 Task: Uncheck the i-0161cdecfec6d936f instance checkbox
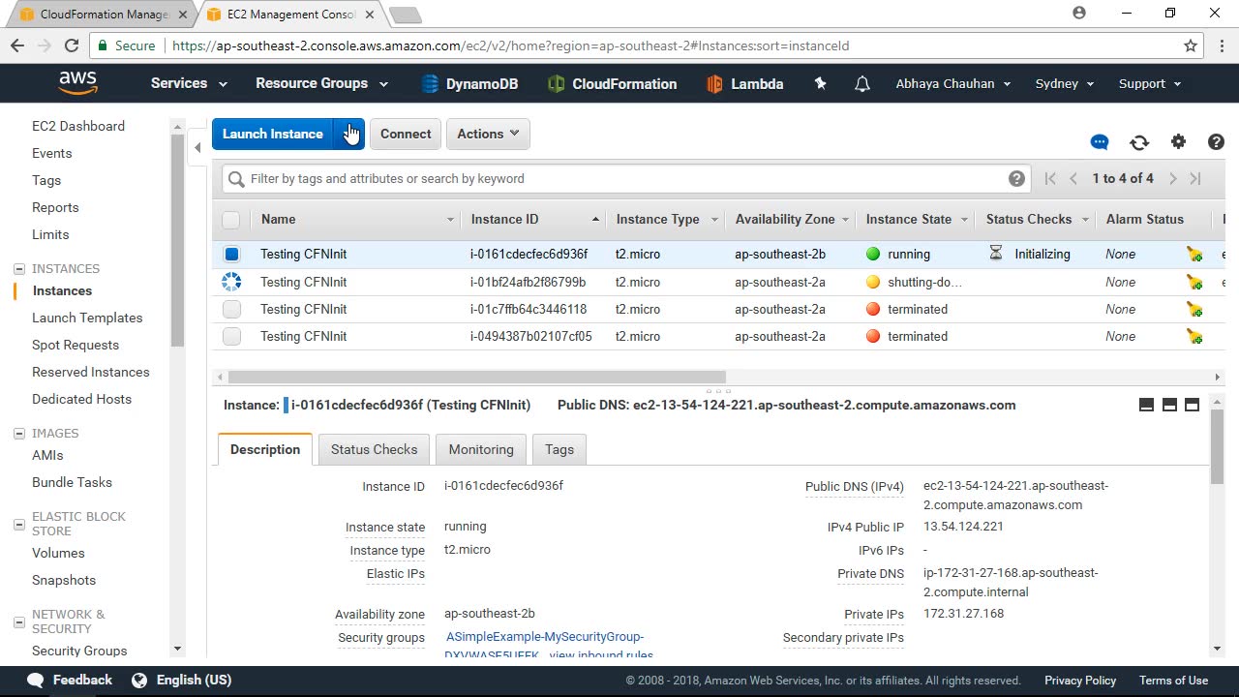[x=231, y=255]
